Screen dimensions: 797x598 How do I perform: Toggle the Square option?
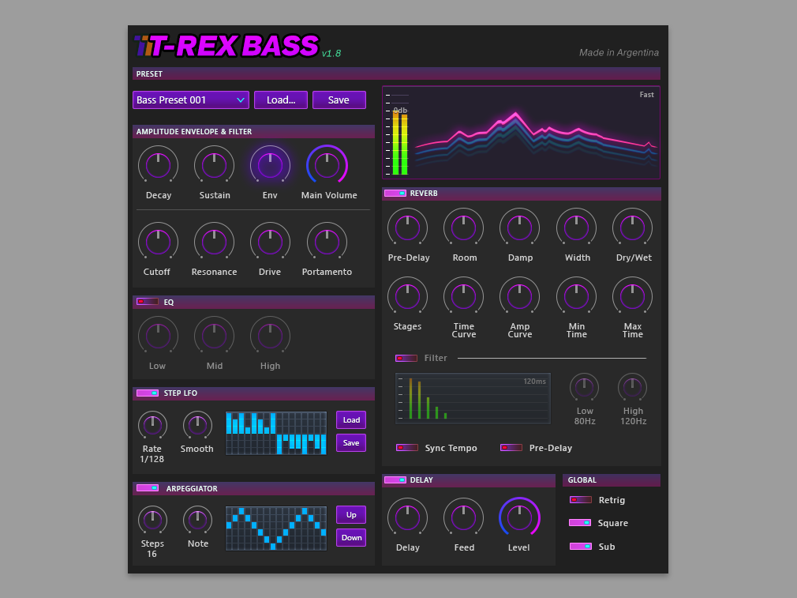(581, 523)
